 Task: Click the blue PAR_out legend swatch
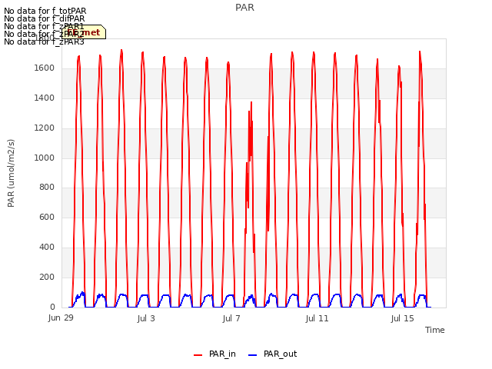tap(253, 355)
